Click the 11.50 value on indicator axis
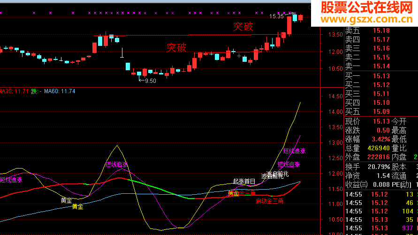This screenshot has width=418, height=235. (x=336, y=189)
